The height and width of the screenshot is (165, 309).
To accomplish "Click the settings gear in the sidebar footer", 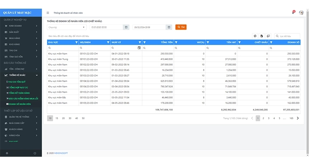I will 7,153.
